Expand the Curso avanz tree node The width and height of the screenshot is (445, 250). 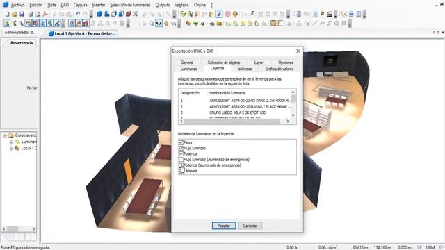[5, 135]
